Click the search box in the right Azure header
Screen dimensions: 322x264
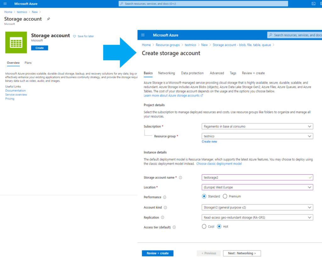coord(294,35)
